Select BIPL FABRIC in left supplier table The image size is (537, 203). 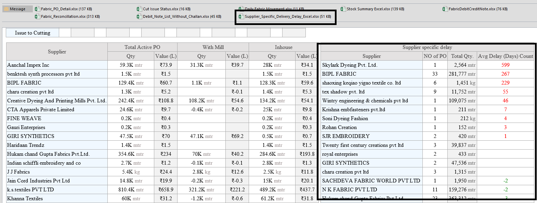pos(57,83)
